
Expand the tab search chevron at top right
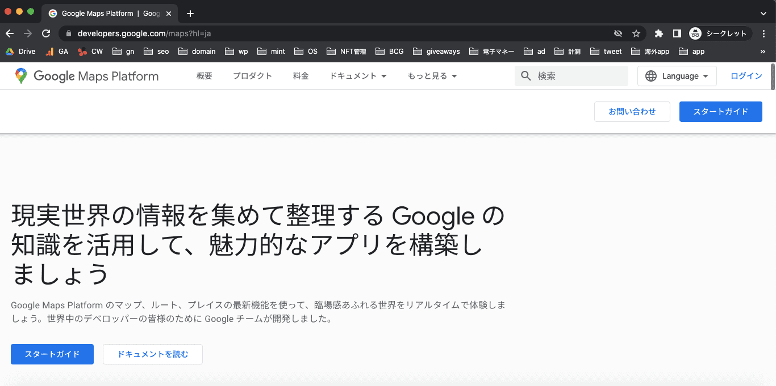[x=764, y=14]
